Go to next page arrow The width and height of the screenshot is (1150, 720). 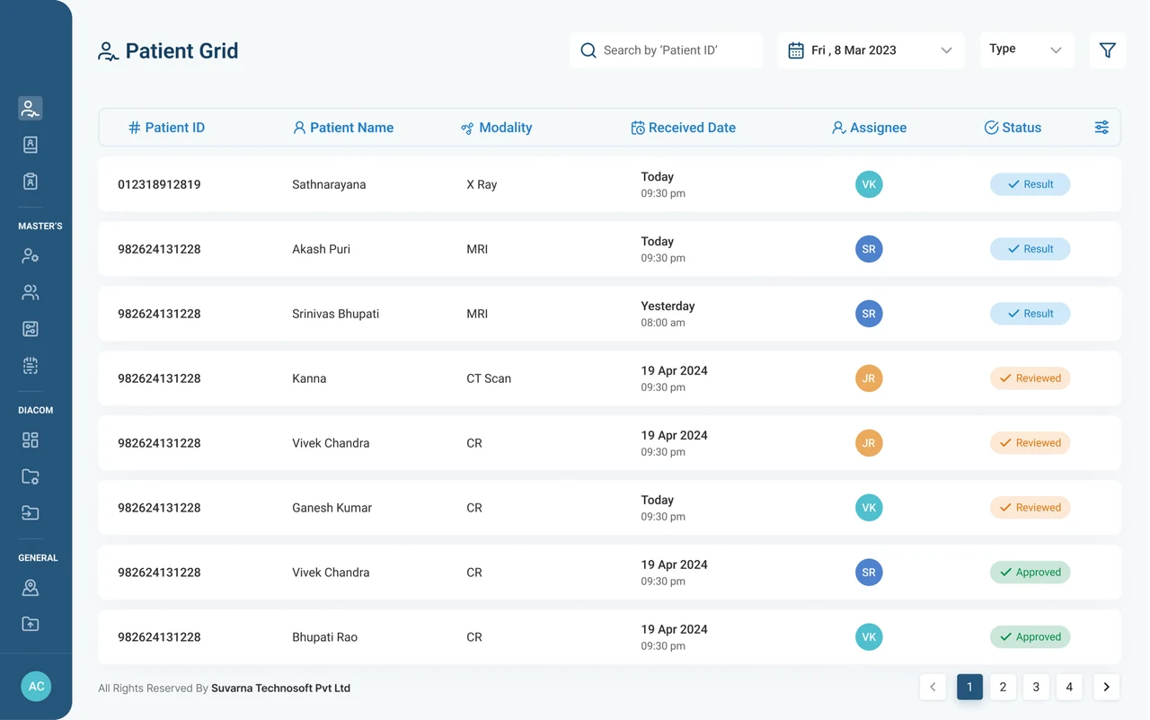point(1106,687)
